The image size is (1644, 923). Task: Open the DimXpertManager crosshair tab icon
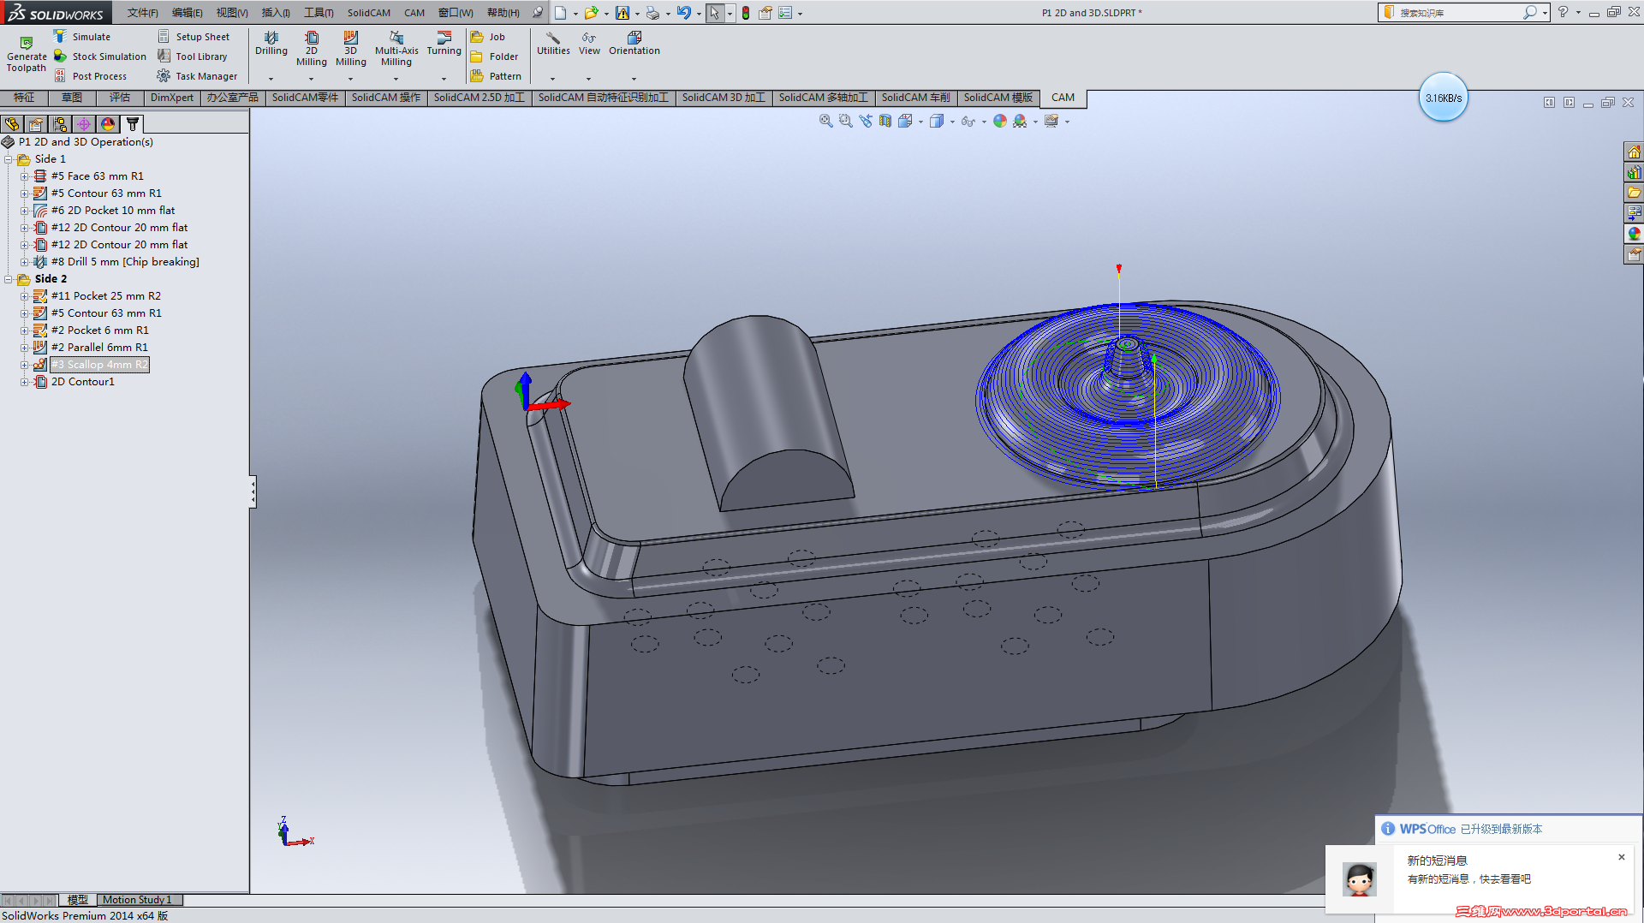(x=84, y=124)
